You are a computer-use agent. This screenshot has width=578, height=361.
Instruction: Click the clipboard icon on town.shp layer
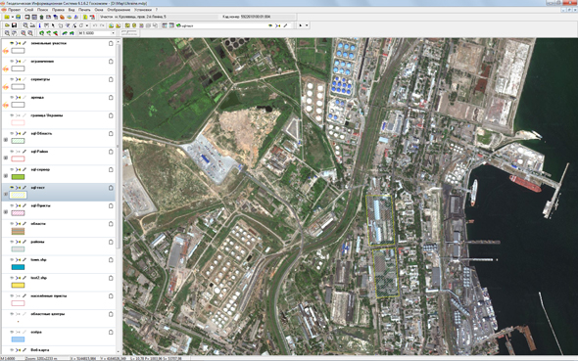tap(111, 260)
